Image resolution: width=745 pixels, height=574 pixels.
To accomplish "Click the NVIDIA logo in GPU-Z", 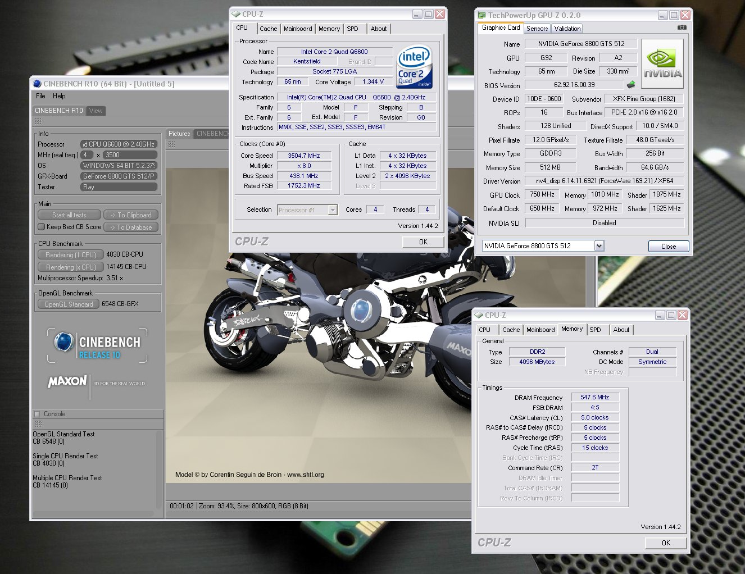I will click(662, 63).
